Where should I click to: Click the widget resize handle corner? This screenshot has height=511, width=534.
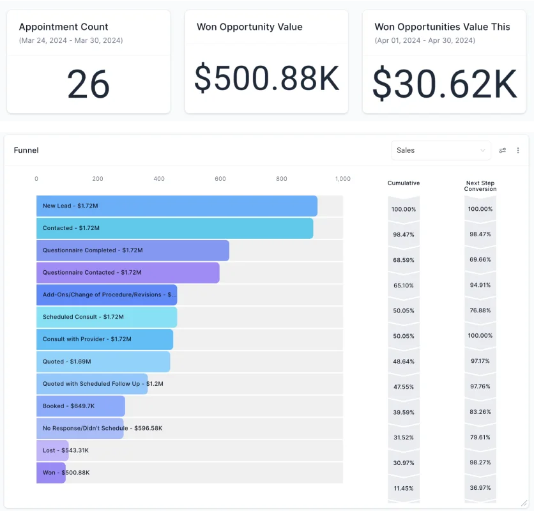coord(524,503)
